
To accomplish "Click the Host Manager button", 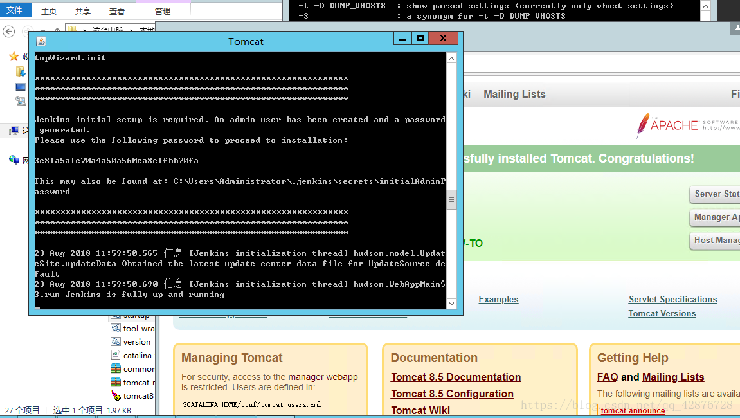I will tap(714, 241).
